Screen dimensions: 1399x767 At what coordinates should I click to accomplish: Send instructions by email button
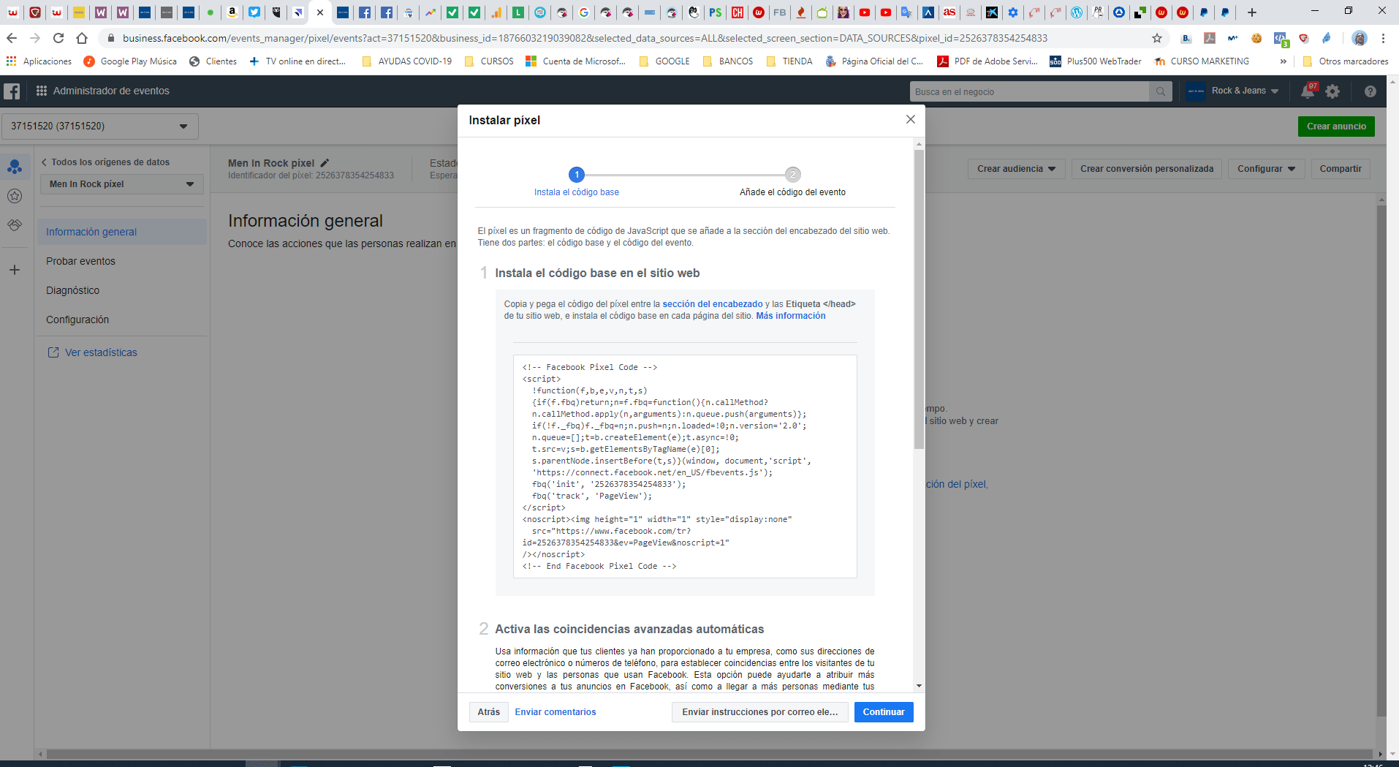click(760, 712)
